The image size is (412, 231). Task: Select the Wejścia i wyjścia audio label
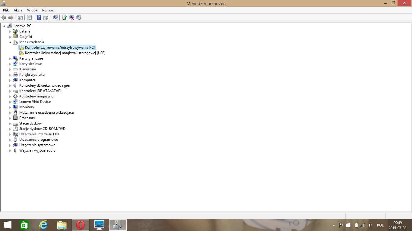point(37,150)
